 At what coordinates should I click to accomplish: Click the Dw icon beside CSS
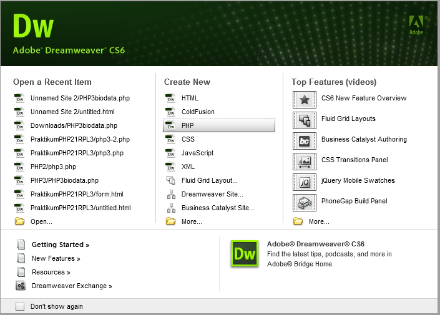pos(170,139)
